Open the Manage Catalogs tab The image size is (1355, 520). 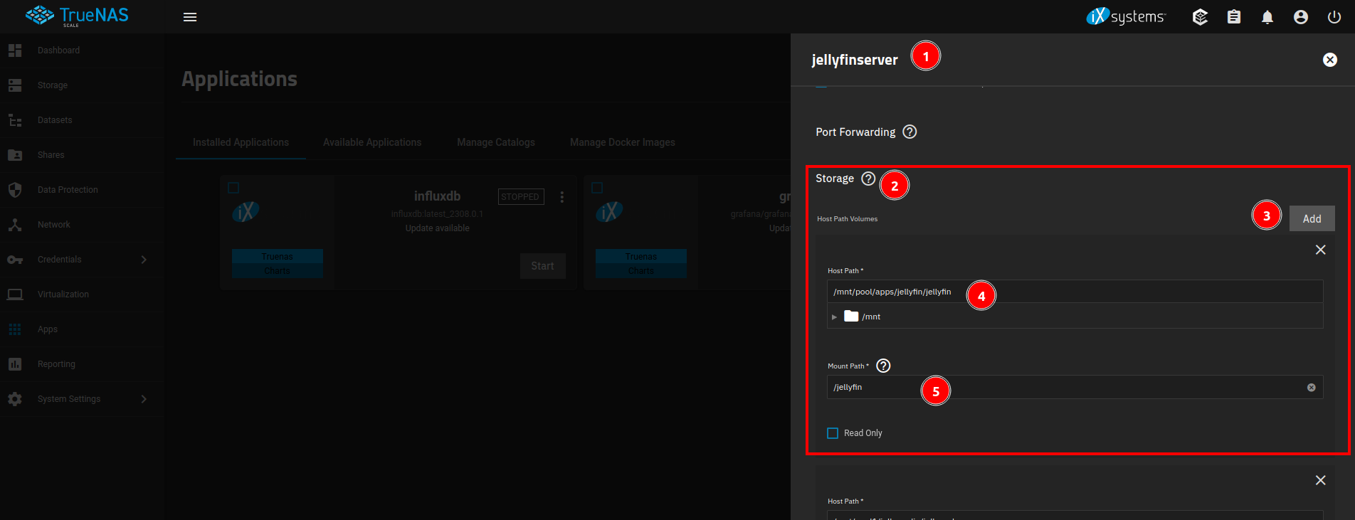[495, 142]
